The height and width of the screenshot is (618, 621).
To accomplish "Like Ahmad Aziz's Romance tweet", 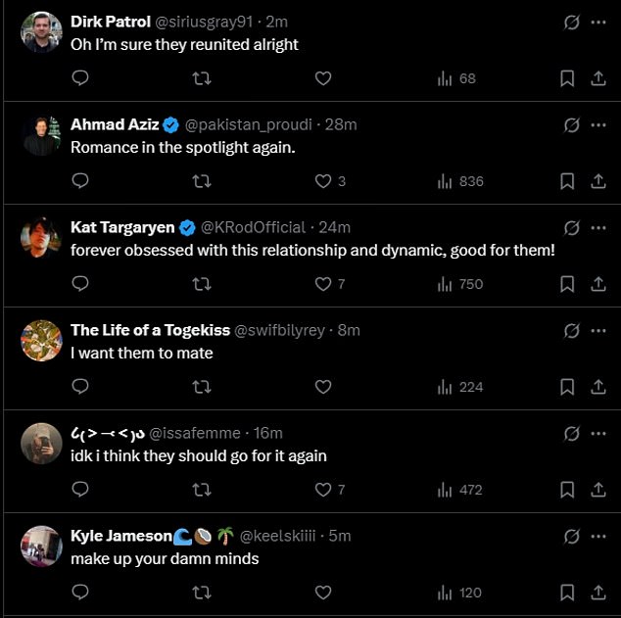I will pyautogui.click(x=323, y=181).
